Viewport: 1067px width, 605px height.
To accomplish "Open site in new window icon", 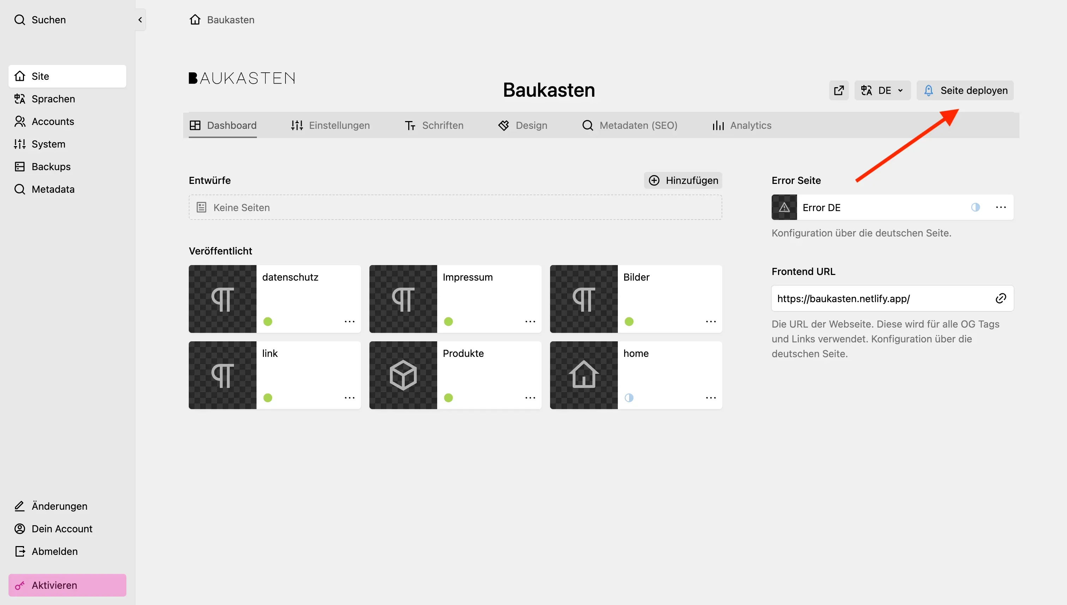I will (839, 90).
